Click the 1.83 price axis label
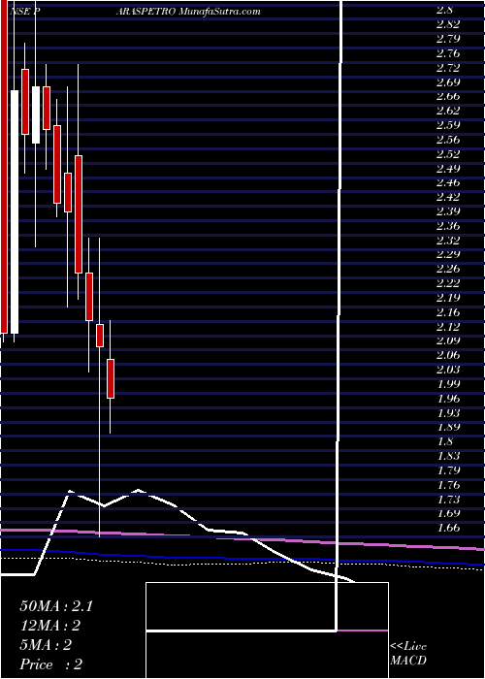The width and height of the screenshot is (485, 679). (x=448, y=456)
